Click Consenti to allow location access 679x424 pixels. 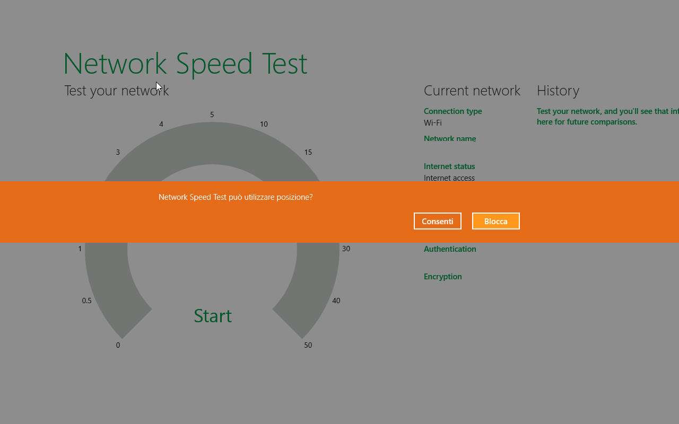(438, 221)
